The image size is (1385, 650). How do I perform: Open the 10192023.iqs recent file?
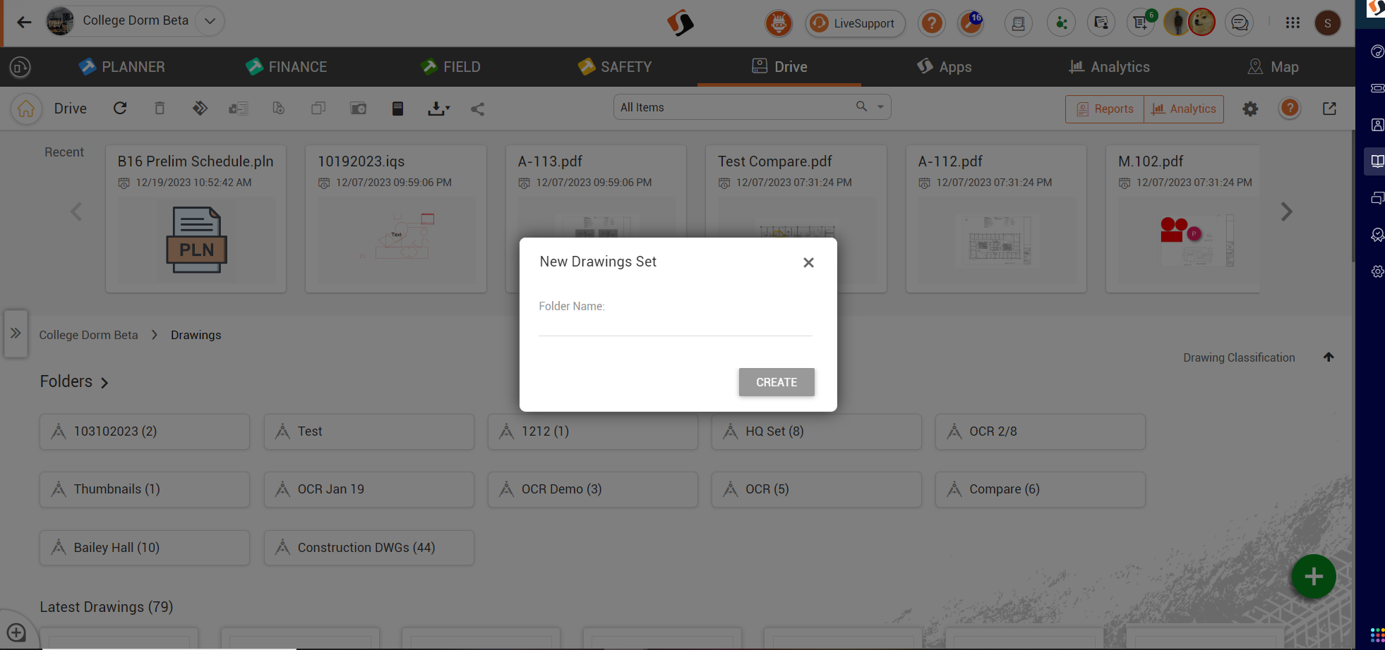pyautogui.click(x=396, y=219)
